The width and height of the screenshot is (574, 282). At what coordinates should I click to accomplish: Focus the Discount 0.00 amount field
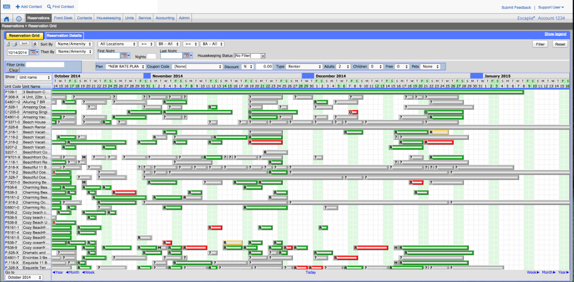[x=264, y=67]
